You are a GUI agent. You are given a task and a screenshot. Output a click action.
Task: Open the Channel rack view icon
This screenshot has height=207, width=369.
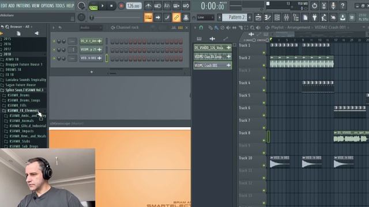(x=277, y=17)
